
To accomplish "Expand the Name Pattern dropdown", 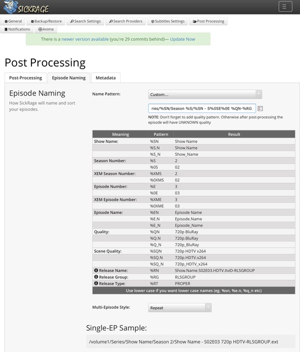I will click(205, 94).
